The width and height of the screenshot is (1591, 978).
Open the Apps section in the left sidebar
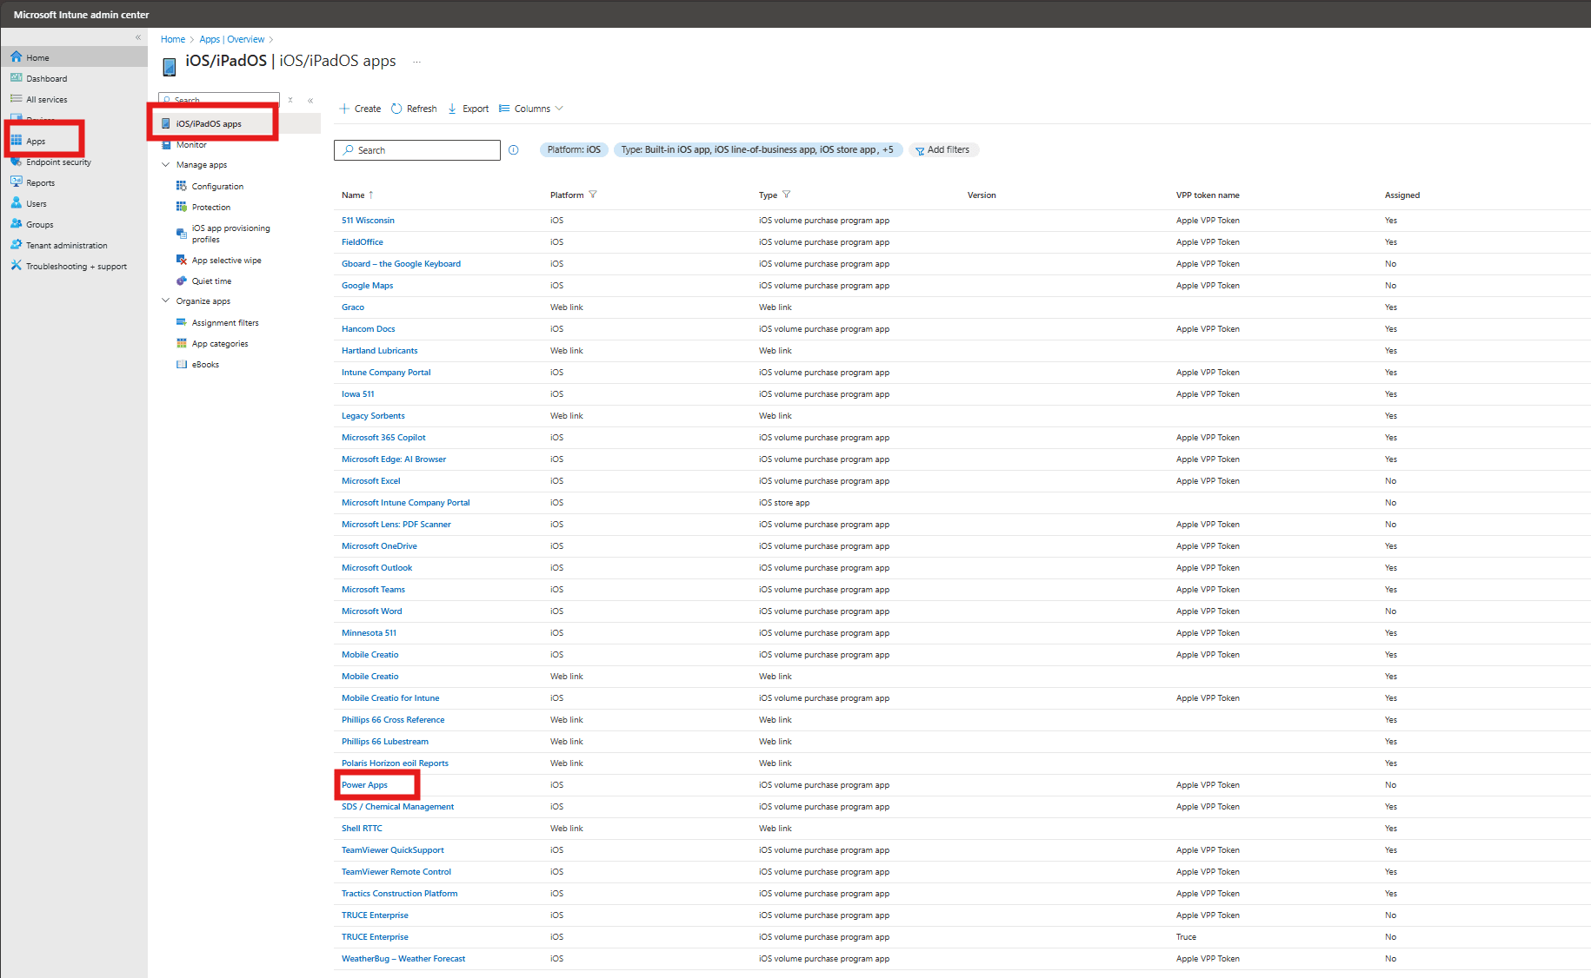35,141
